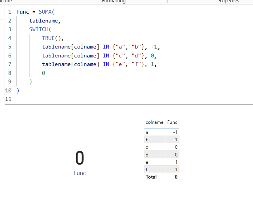Click the Total value 0 in table
The width and height of the screenshot is (253, 217).
click(176, 177)
